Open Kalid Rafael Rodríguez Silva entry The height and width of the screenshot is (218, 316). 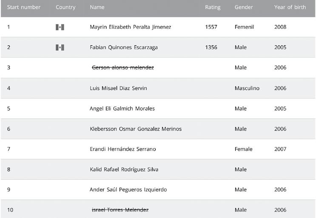pos(124,169)
